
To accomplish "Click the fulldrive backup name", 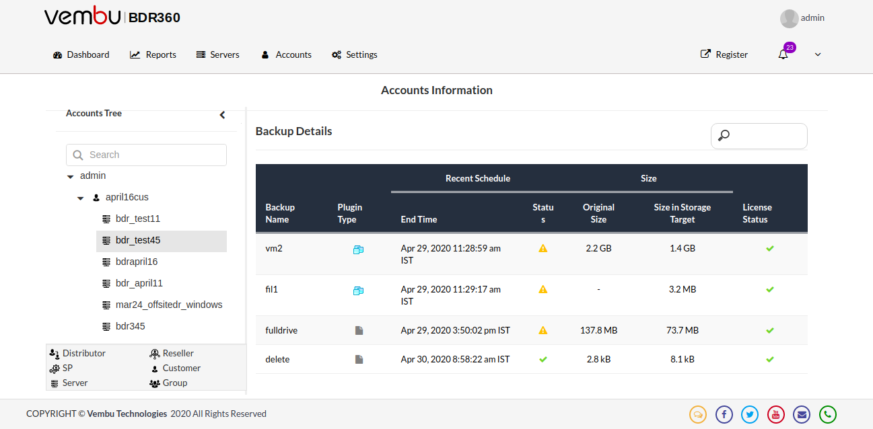I will click(x=281, y=330).
